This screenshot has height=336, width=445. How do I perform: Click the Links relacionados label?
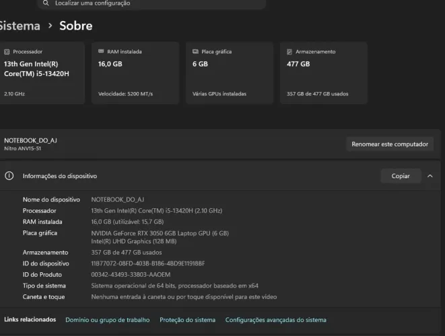[x=30, y=320]
